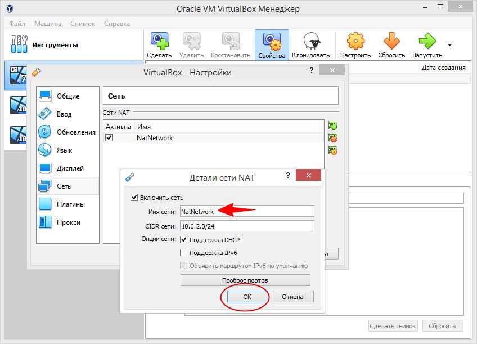Uncheck the NatNetwork active checkbox in list

[109, 137]
